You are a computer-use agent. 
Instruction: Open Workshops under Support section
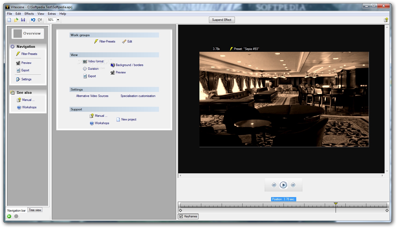tap(99, 123)
